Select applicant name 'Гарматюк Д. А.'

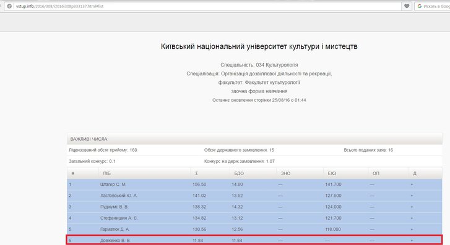point(115,229)
